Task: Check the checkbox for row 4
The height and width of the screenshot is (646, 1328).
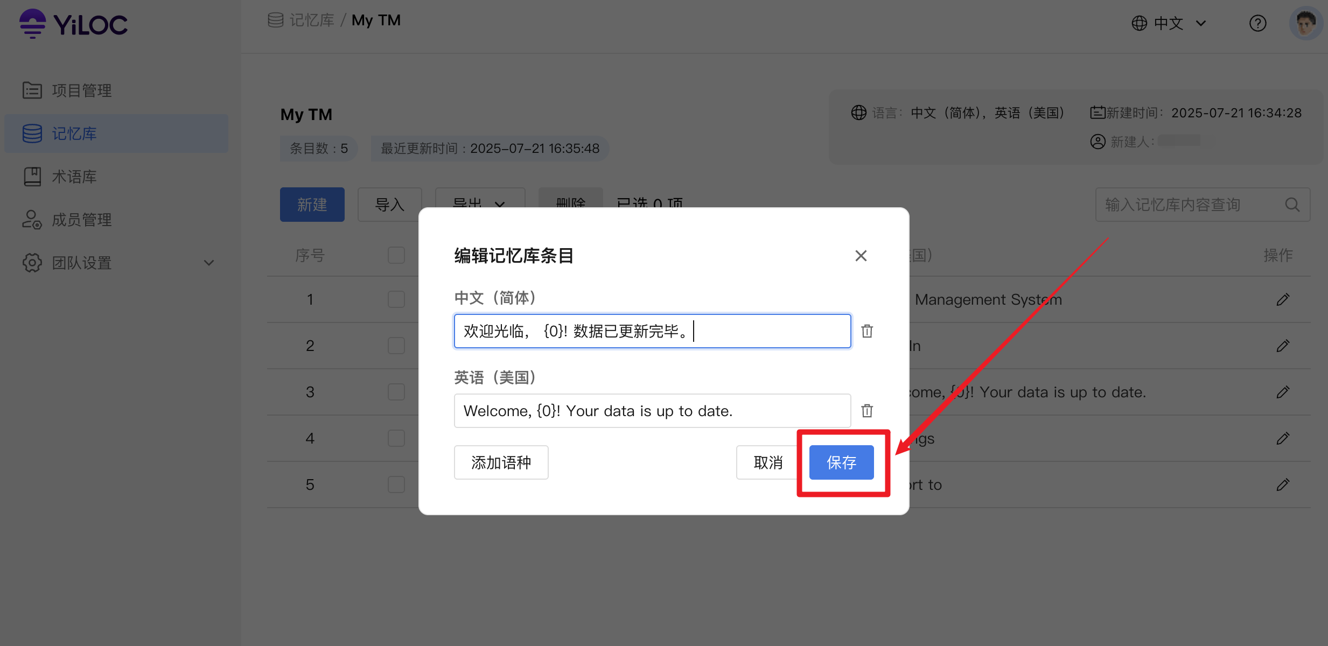Action: coord(396,438)
